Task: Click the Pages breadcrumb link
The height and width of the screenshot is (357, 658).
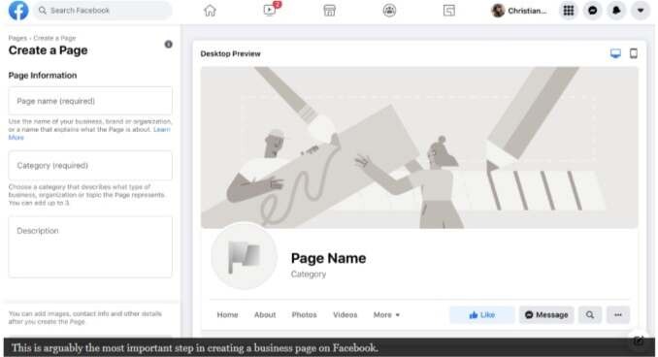Action: click(x=17, y=38)
